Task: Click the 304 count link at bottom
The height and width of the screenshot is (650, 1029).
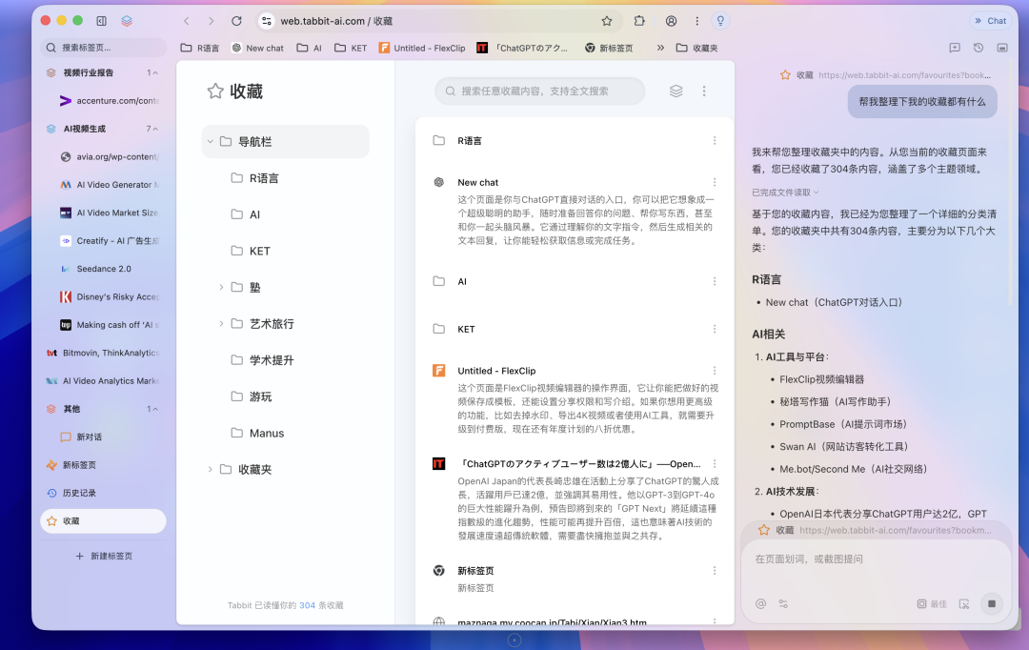Action: [x=307, y=605]
